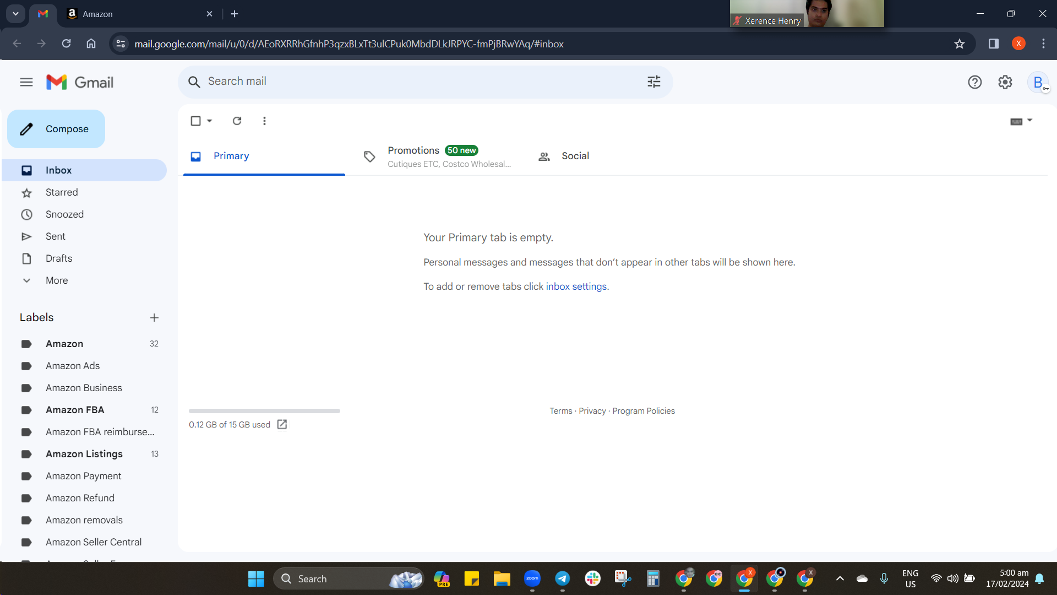Image resolution: width=1057 pixels, height=595 pixels.
Task: Switch to the Promotions tab
Action: 437,156
